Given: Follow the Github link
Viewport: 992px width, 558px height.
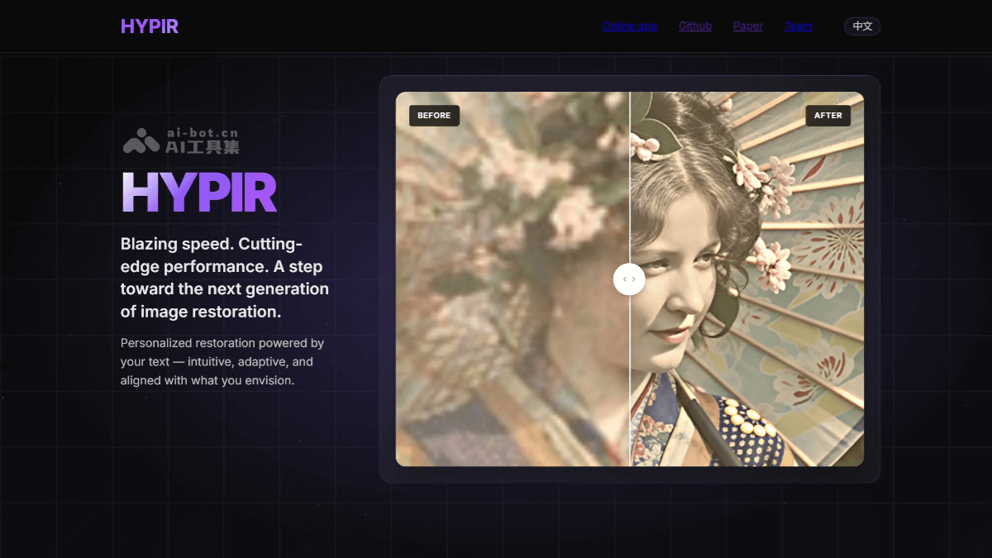Looking at the screenshot, I should tap(694, 26).
